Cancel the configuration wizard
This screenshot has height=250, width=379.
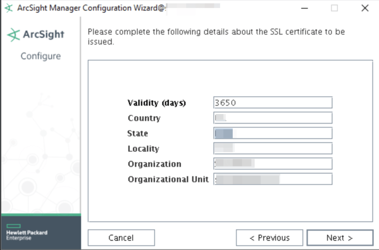click(121, 238)
